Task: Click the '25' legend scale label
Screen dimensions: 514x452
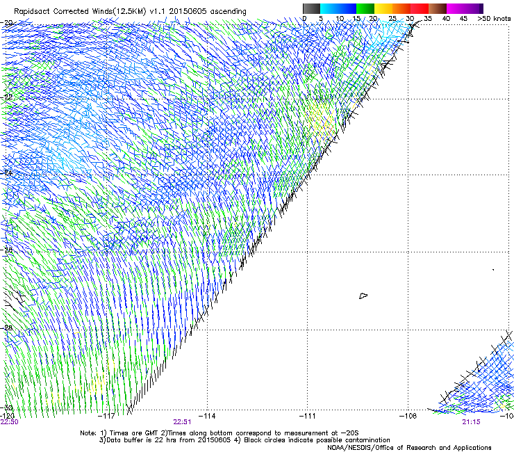Action: click(x=392, y=19)
